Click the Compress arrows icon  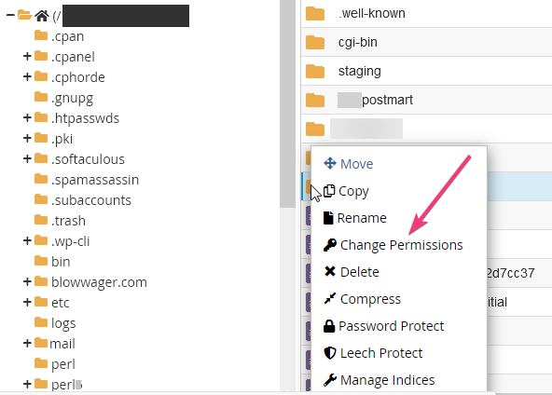pos(330,299)
